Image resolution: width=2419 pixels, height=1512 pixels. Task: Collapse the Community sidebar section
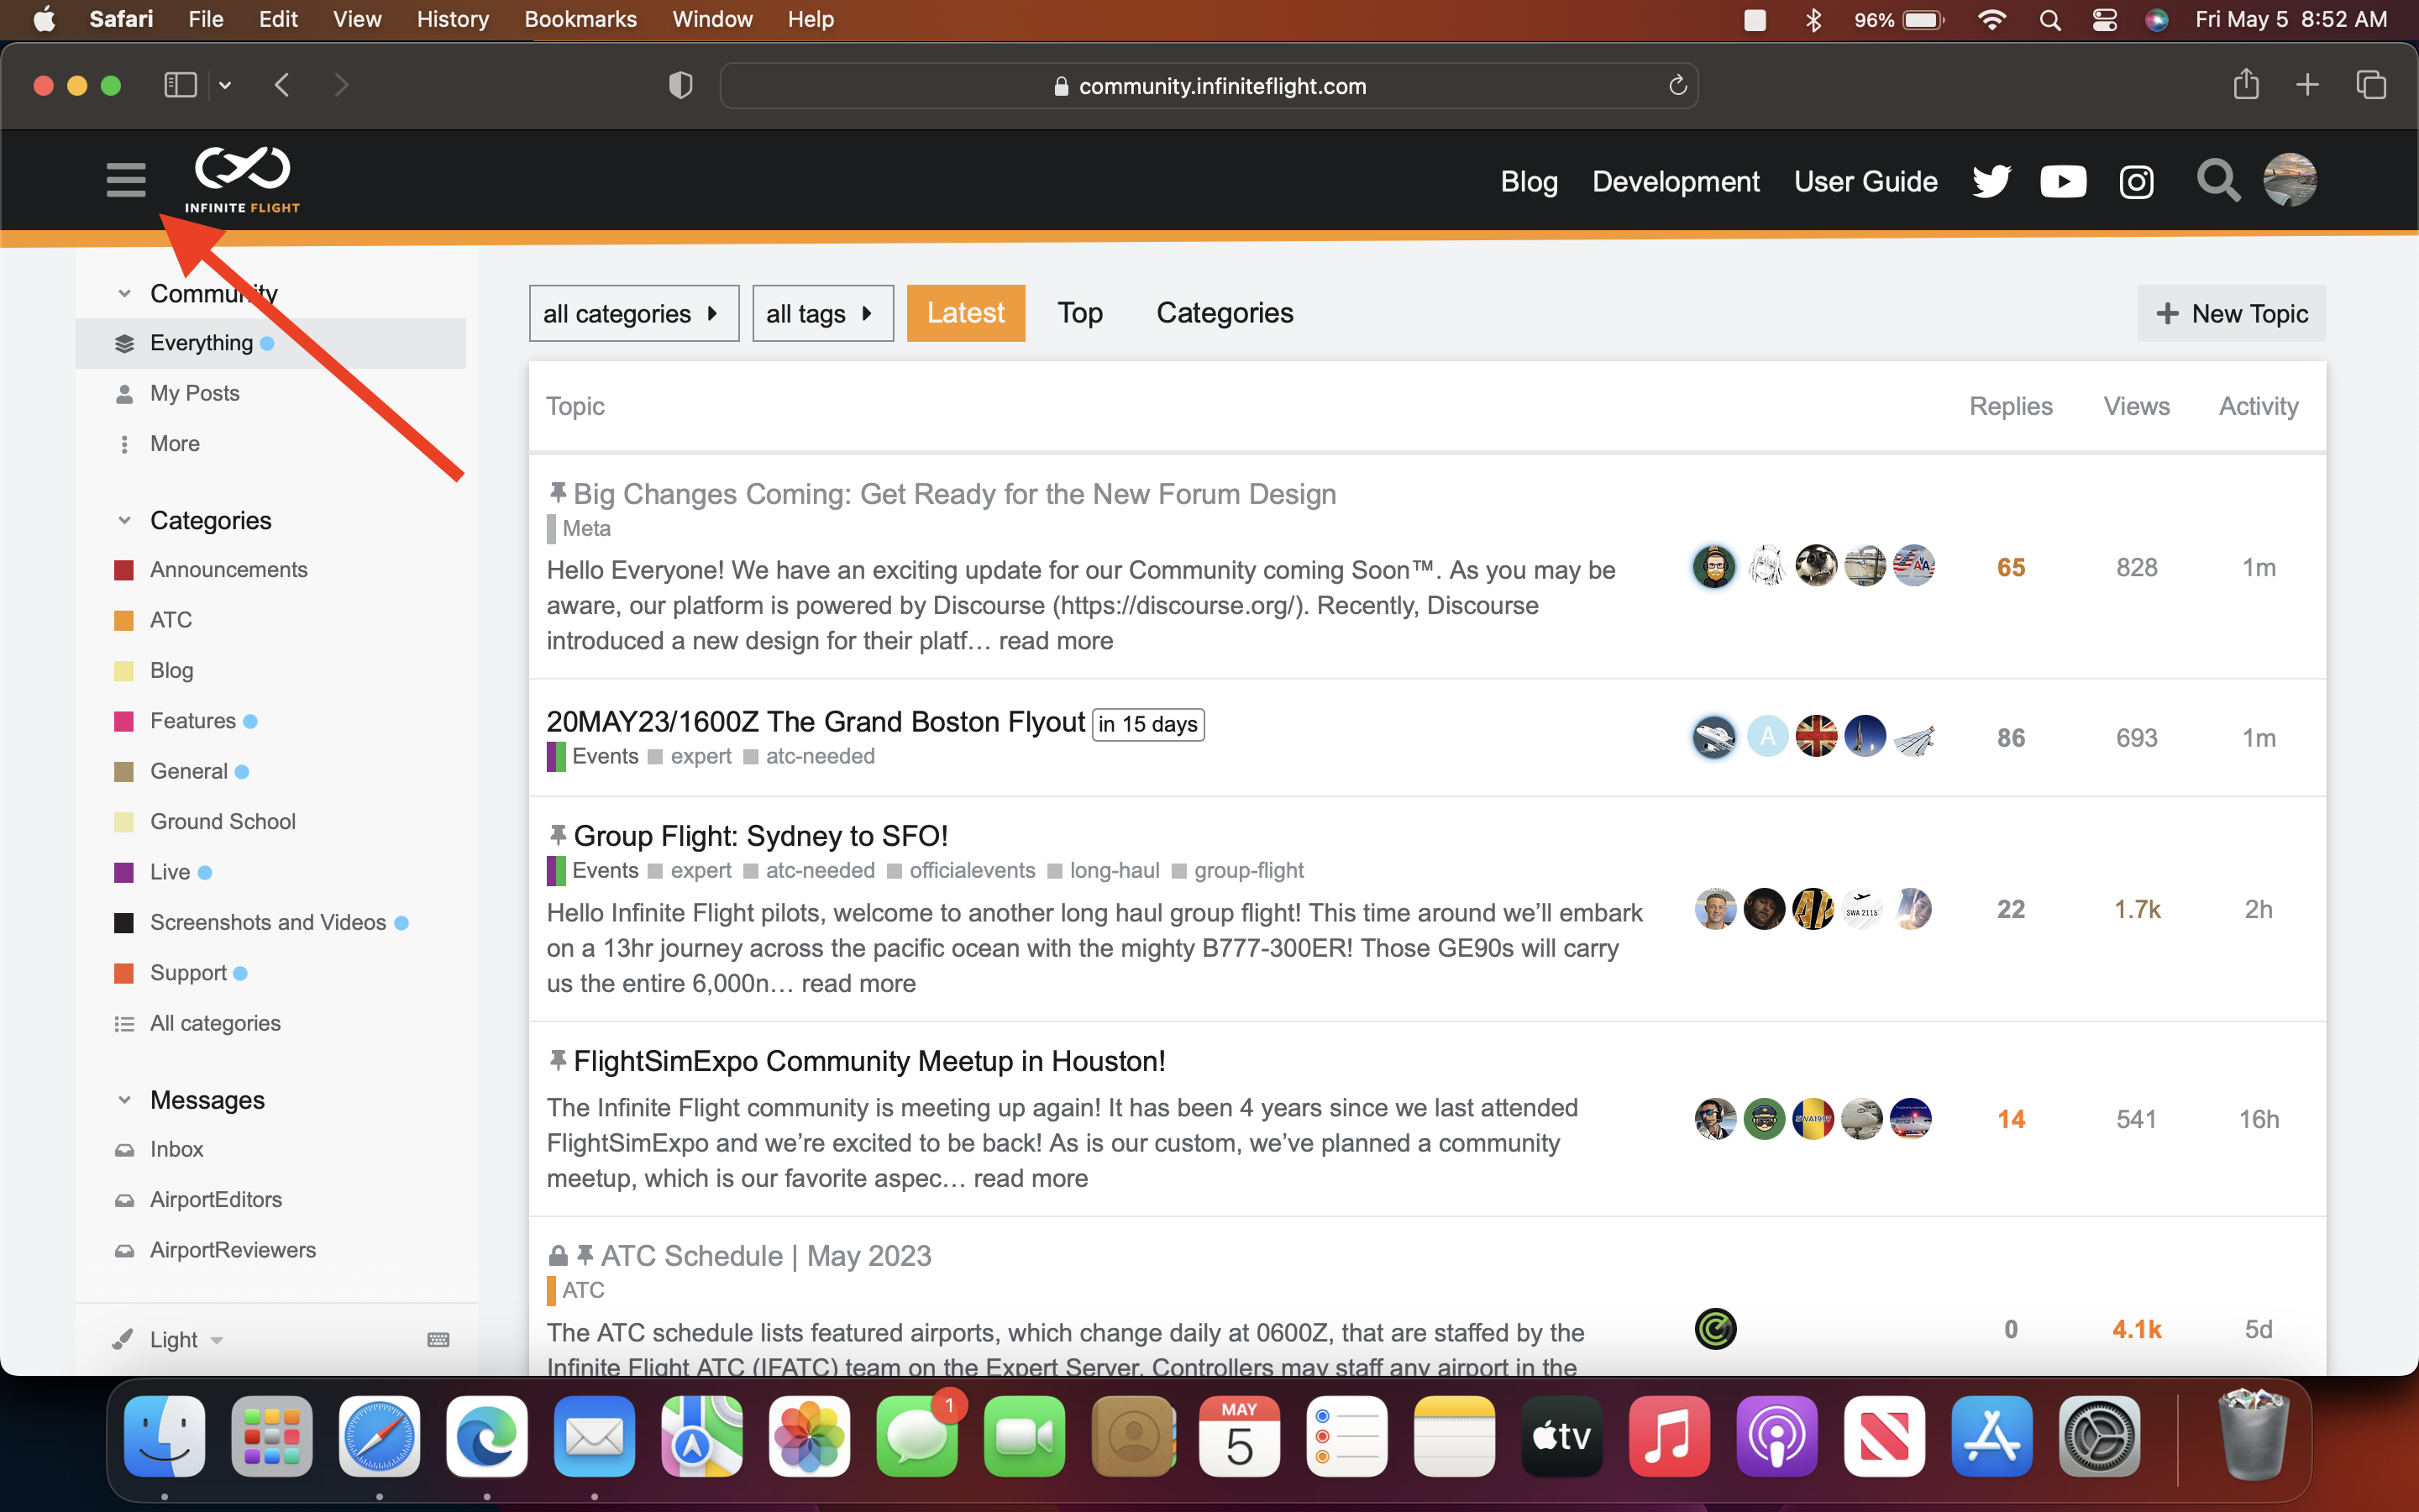(124, 294)
